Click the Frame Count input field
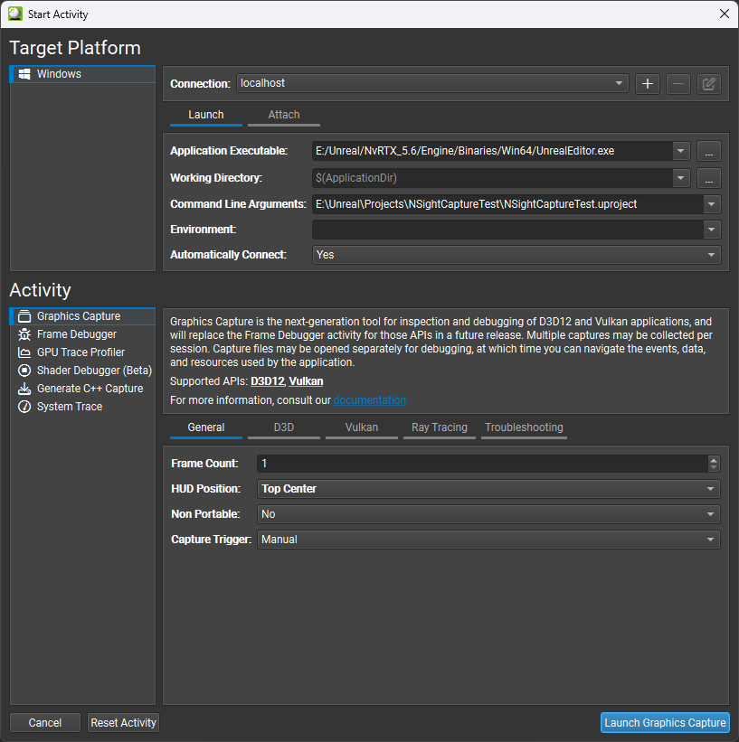Screen dimensions: 739x742 coord(482,464)
